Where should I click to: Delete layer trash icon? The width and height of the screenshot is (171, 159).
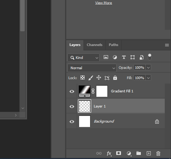[158, 153]
